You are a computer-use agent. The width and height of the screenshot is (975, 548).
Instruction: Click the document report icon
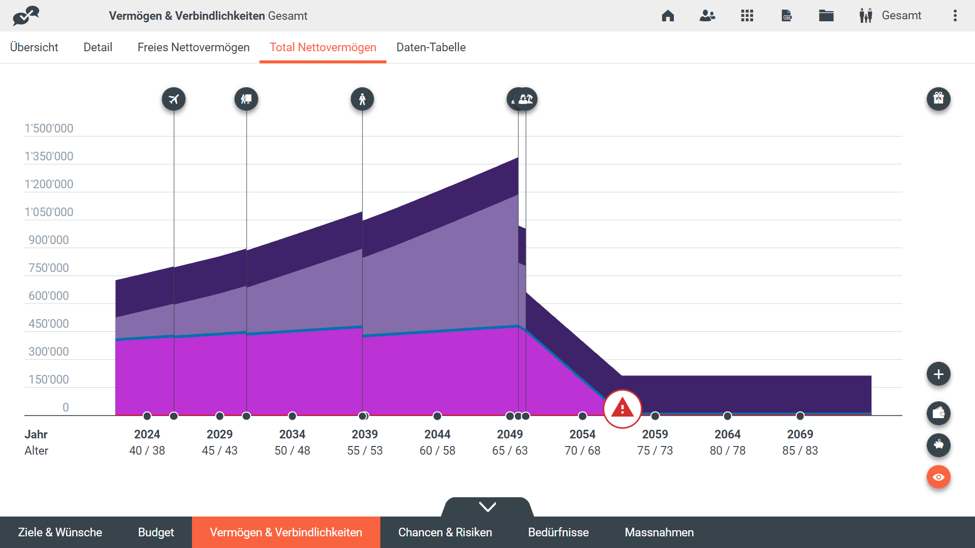click(786, 16)
